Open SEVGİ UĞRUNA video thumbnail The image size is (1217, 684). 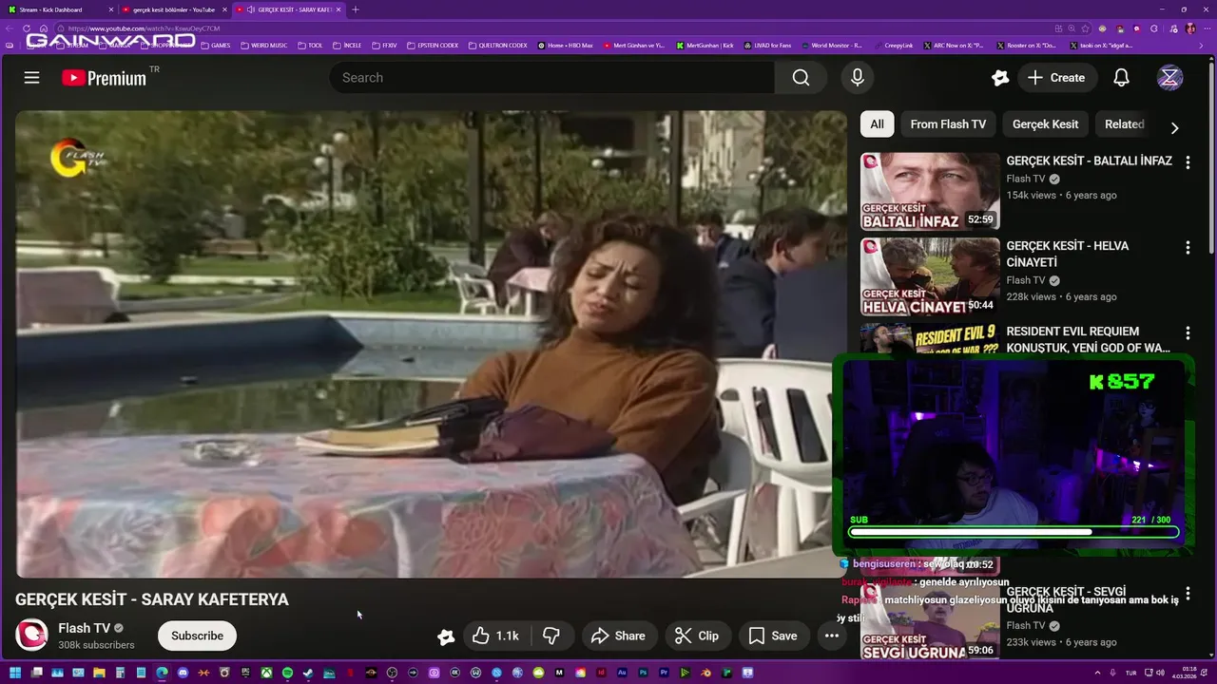[x=930, y=621]
